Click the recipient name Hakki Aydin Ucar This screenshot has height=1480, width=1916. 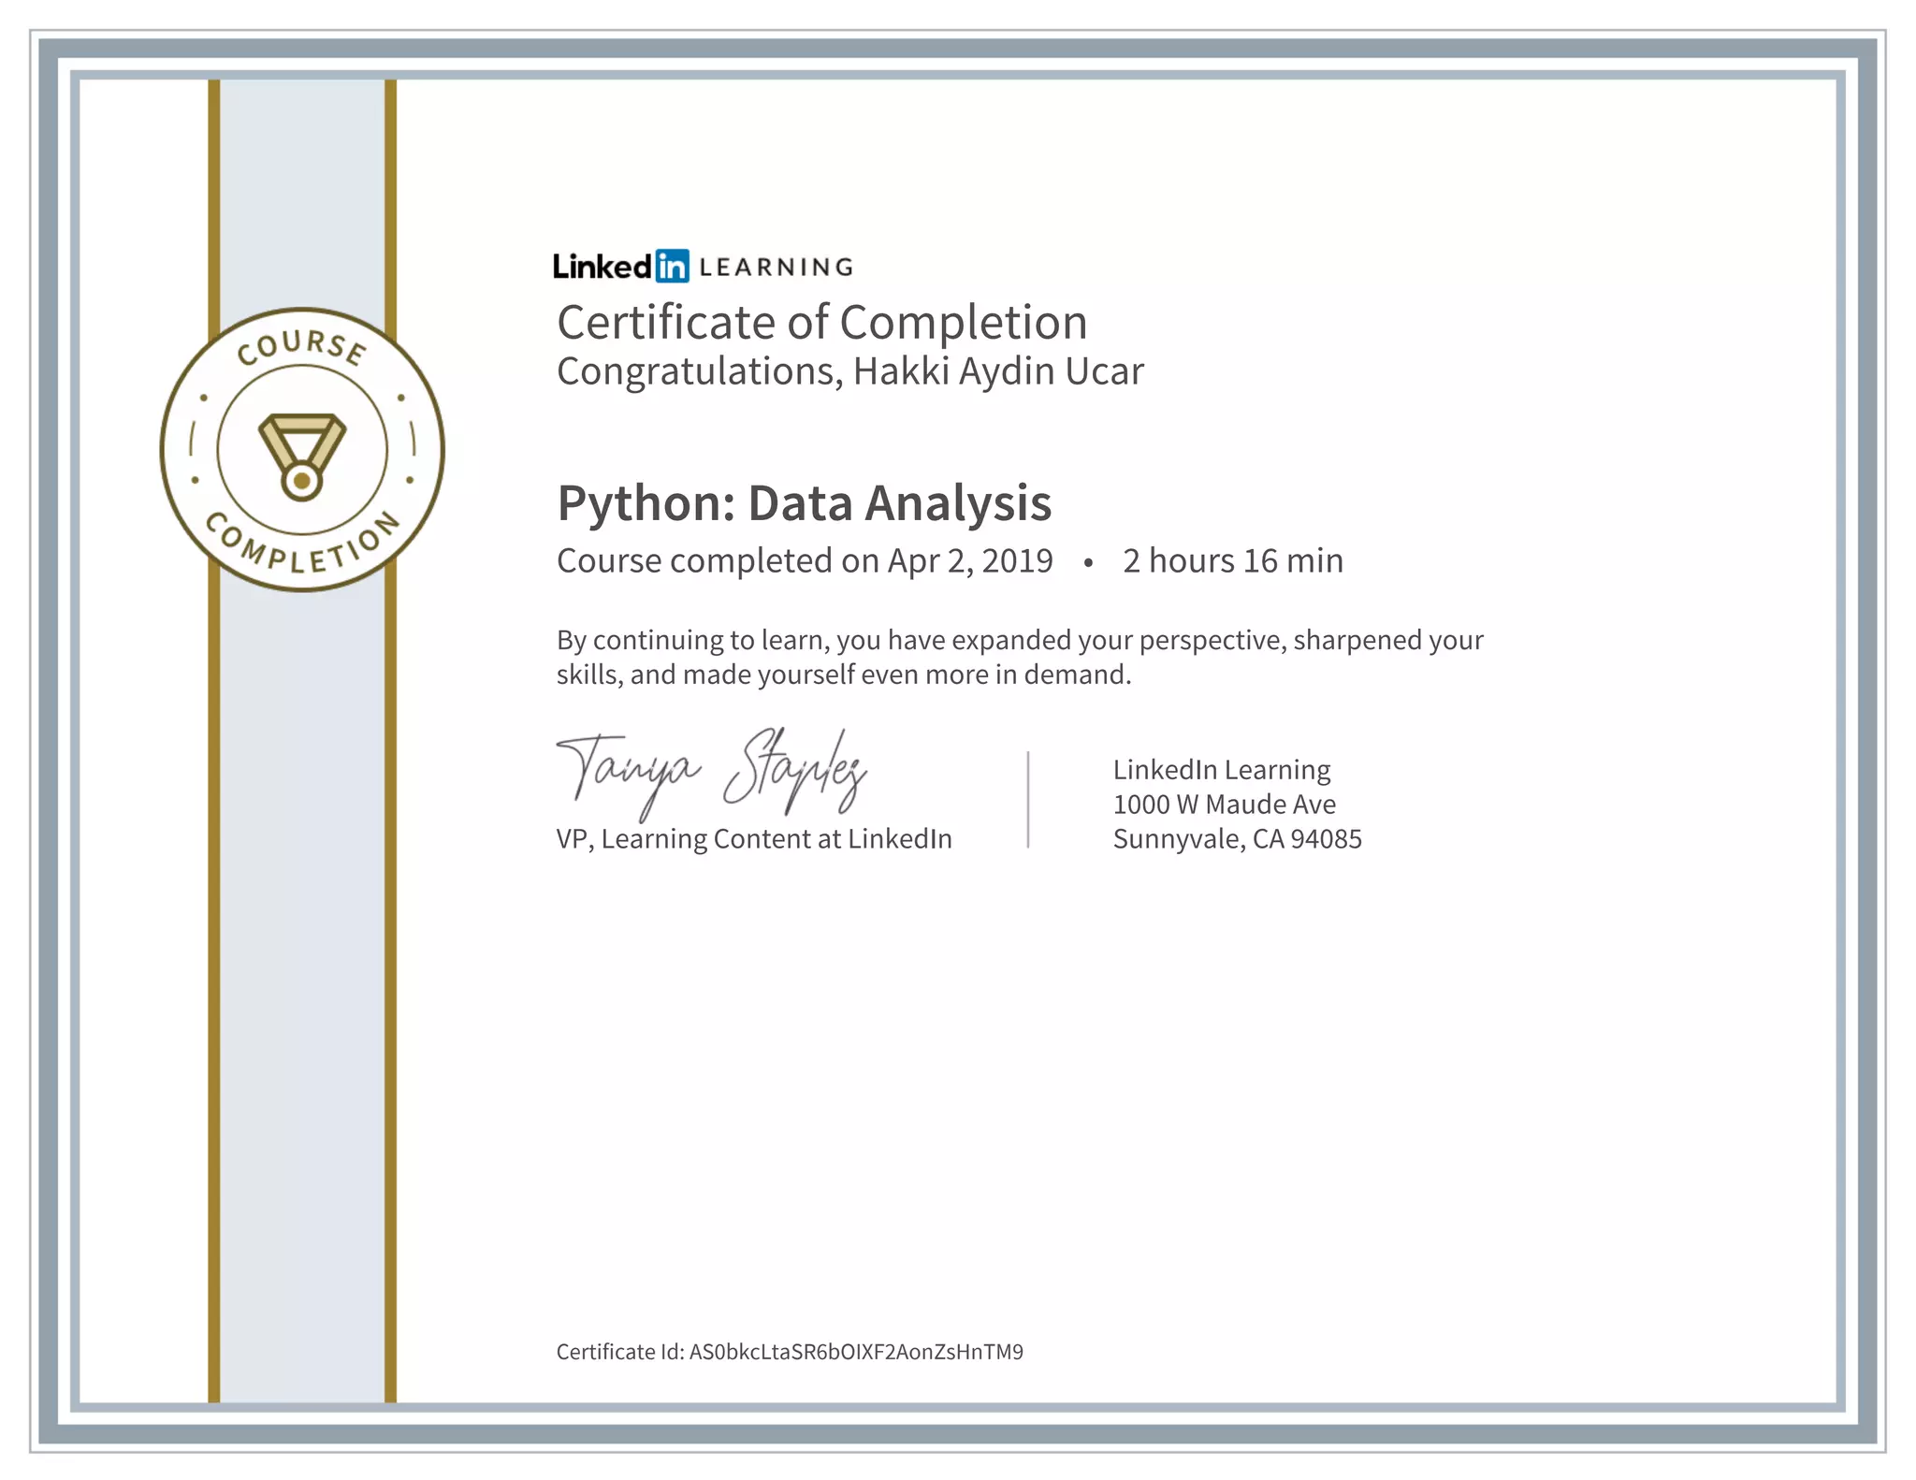pyautogui.click(x=997, y=371)
